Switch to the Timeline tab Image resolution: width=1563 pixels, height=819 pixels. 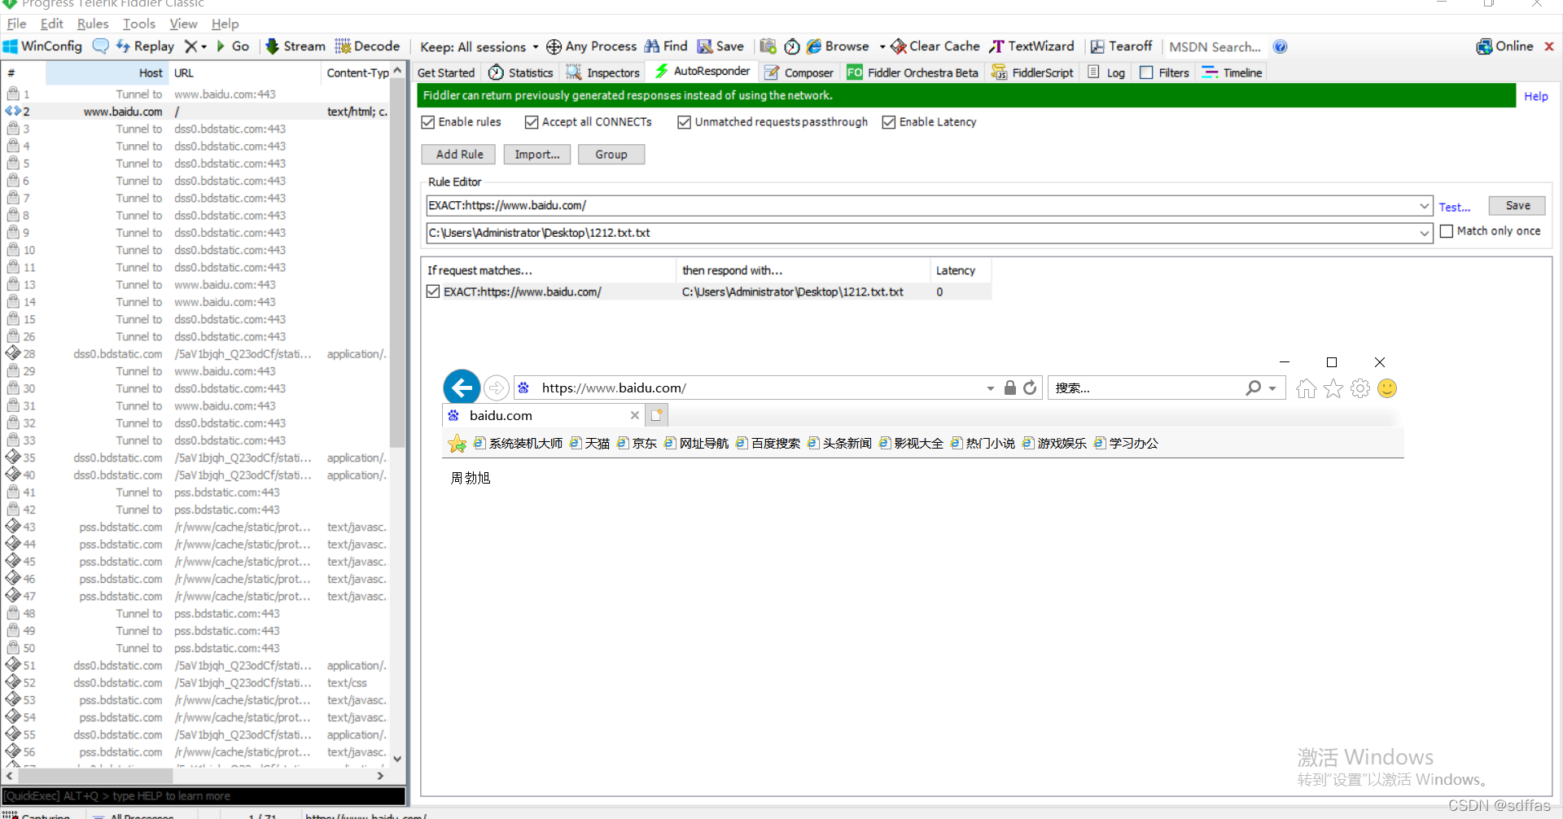pyautogui.click(x=1232, y=72)
